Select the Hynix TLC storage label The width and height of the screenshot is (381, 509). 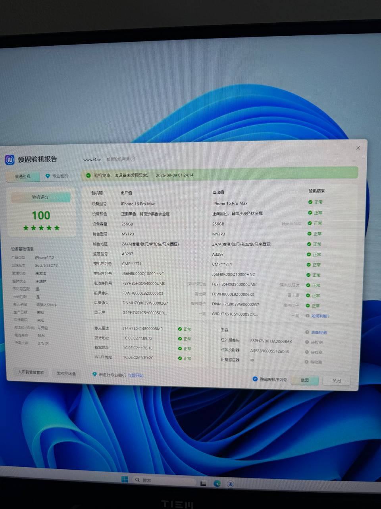point(291,223)
